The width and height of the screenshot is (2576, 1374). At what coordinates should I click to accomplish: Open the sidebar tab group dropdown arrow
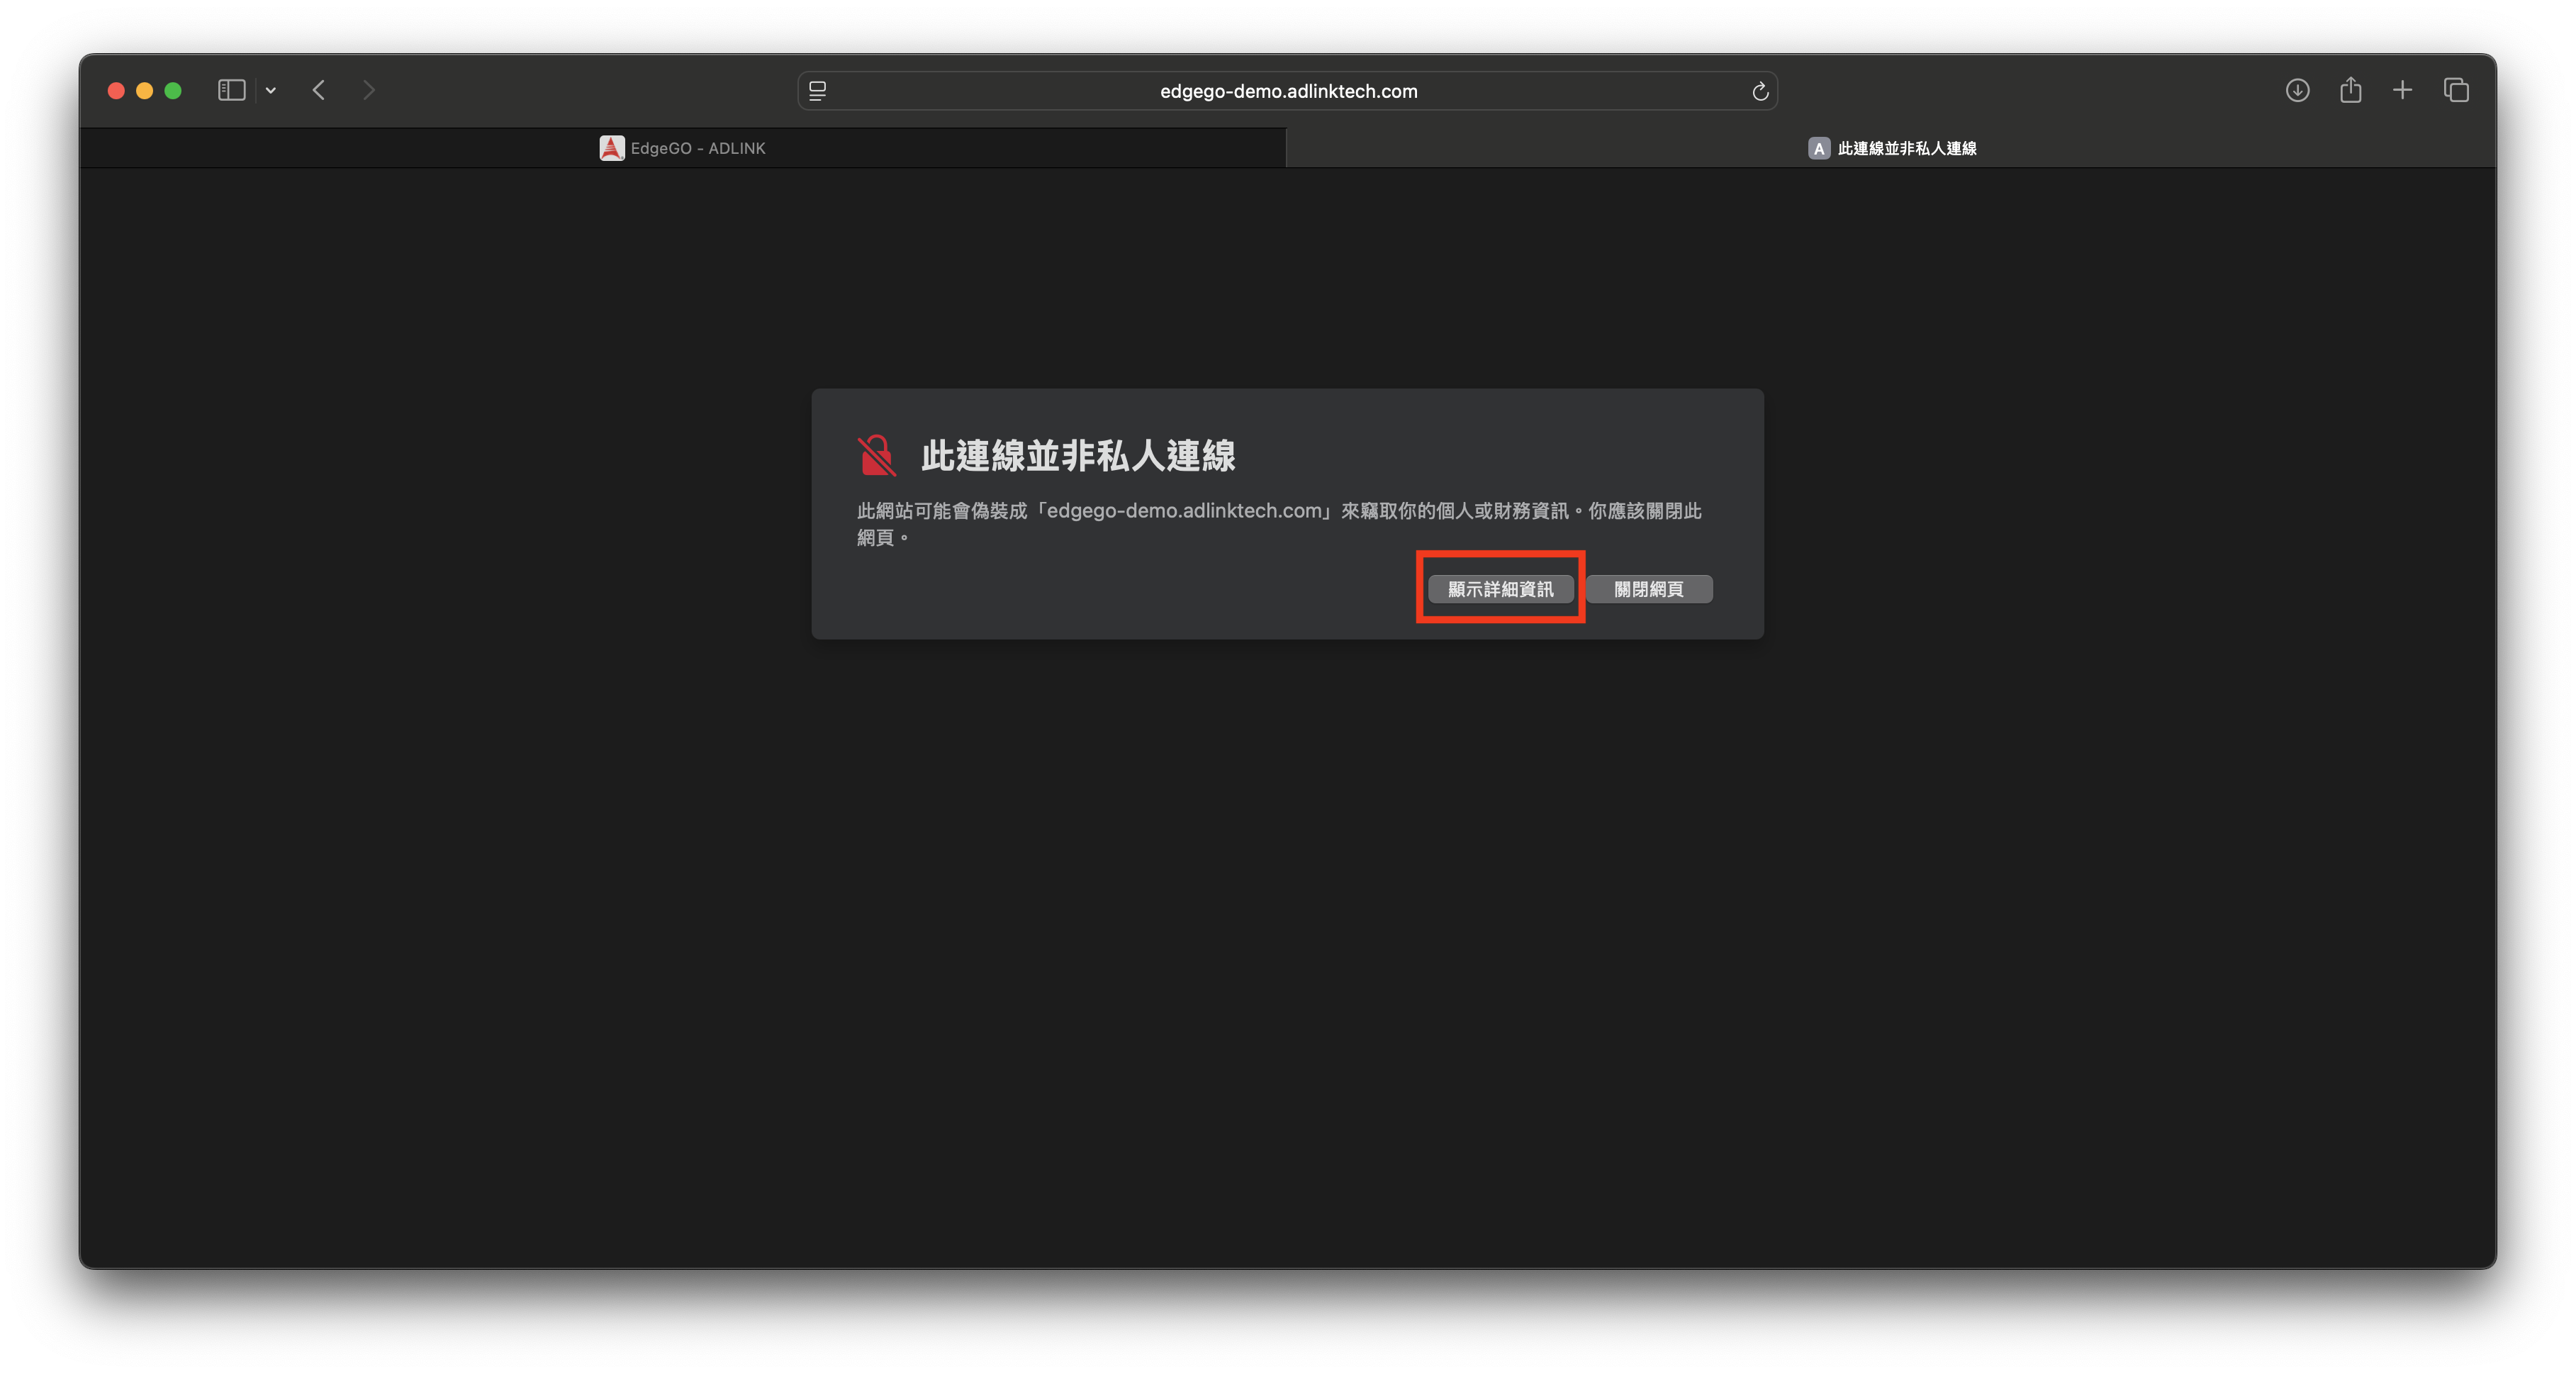(270, 91)
